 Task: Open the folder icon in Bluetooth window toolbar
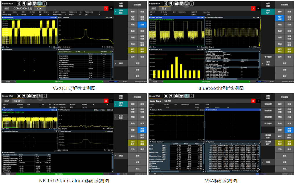(176, 3)
